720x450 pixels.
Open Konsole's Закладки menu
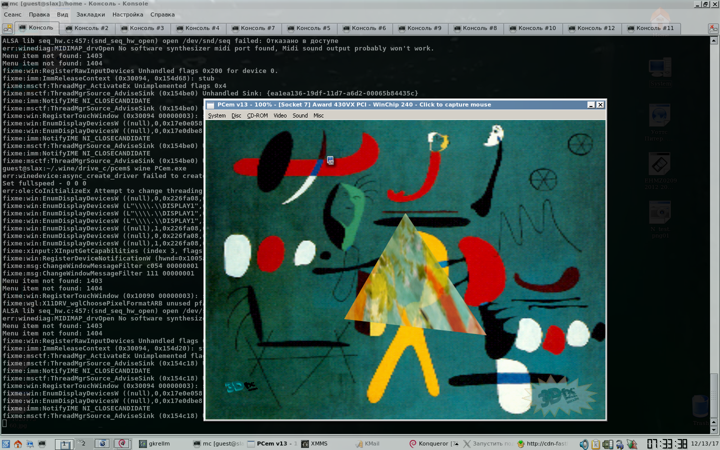tap(90, 14)
